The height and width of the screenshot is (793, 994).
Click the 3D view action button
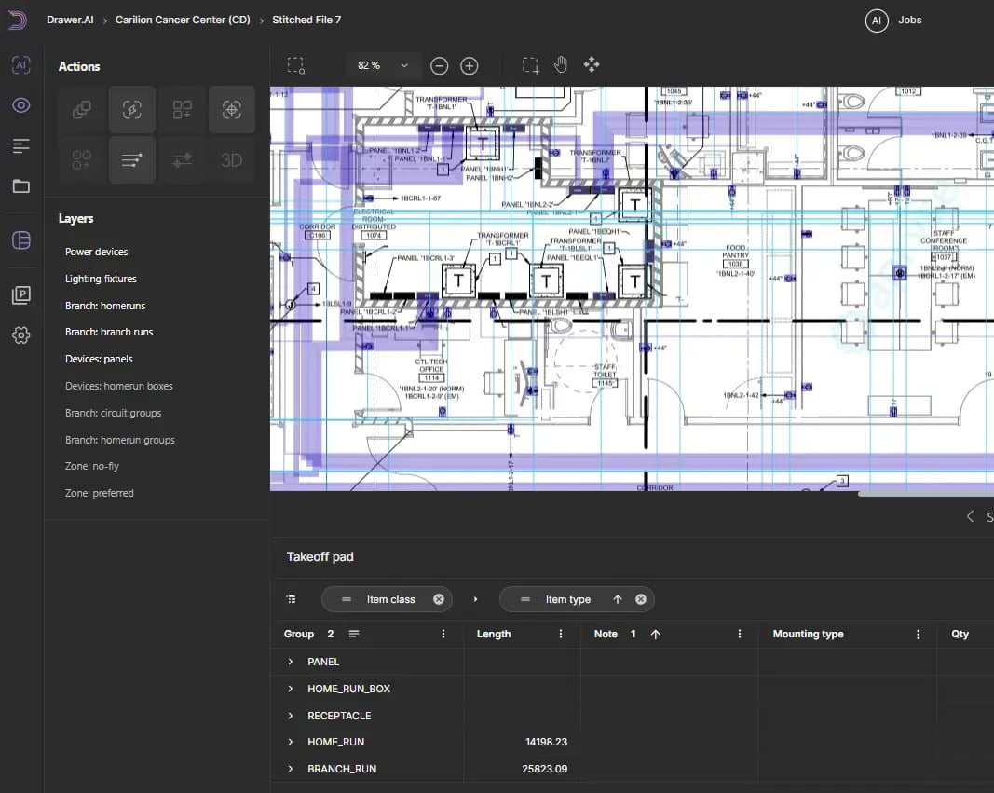click(x=231, y=159)
